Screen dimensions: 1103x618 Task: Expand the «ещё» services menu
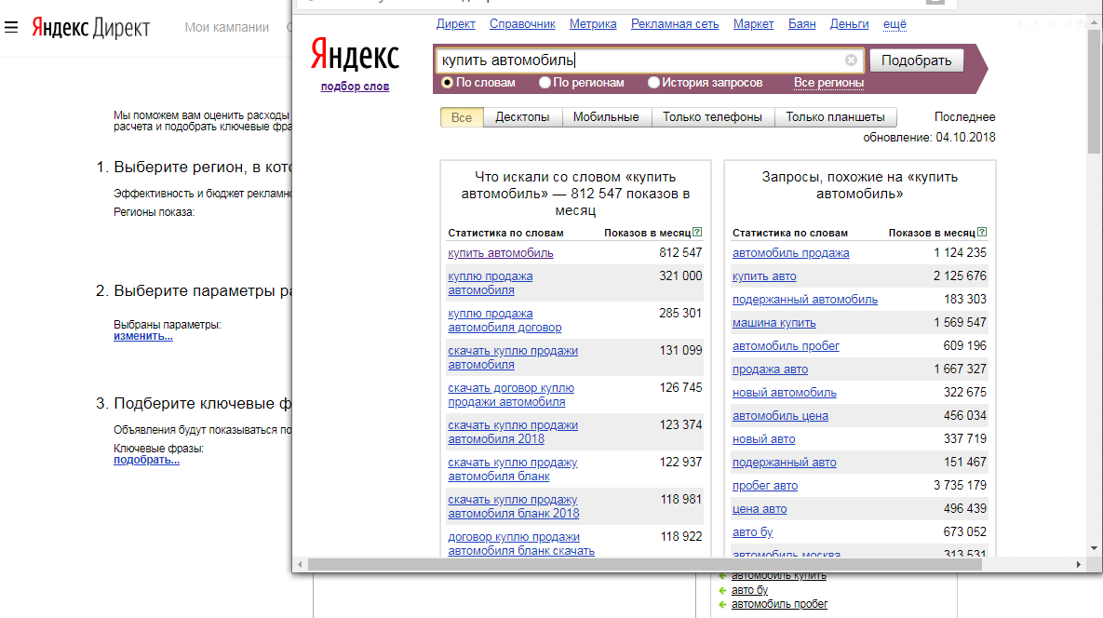click(895, 24)
